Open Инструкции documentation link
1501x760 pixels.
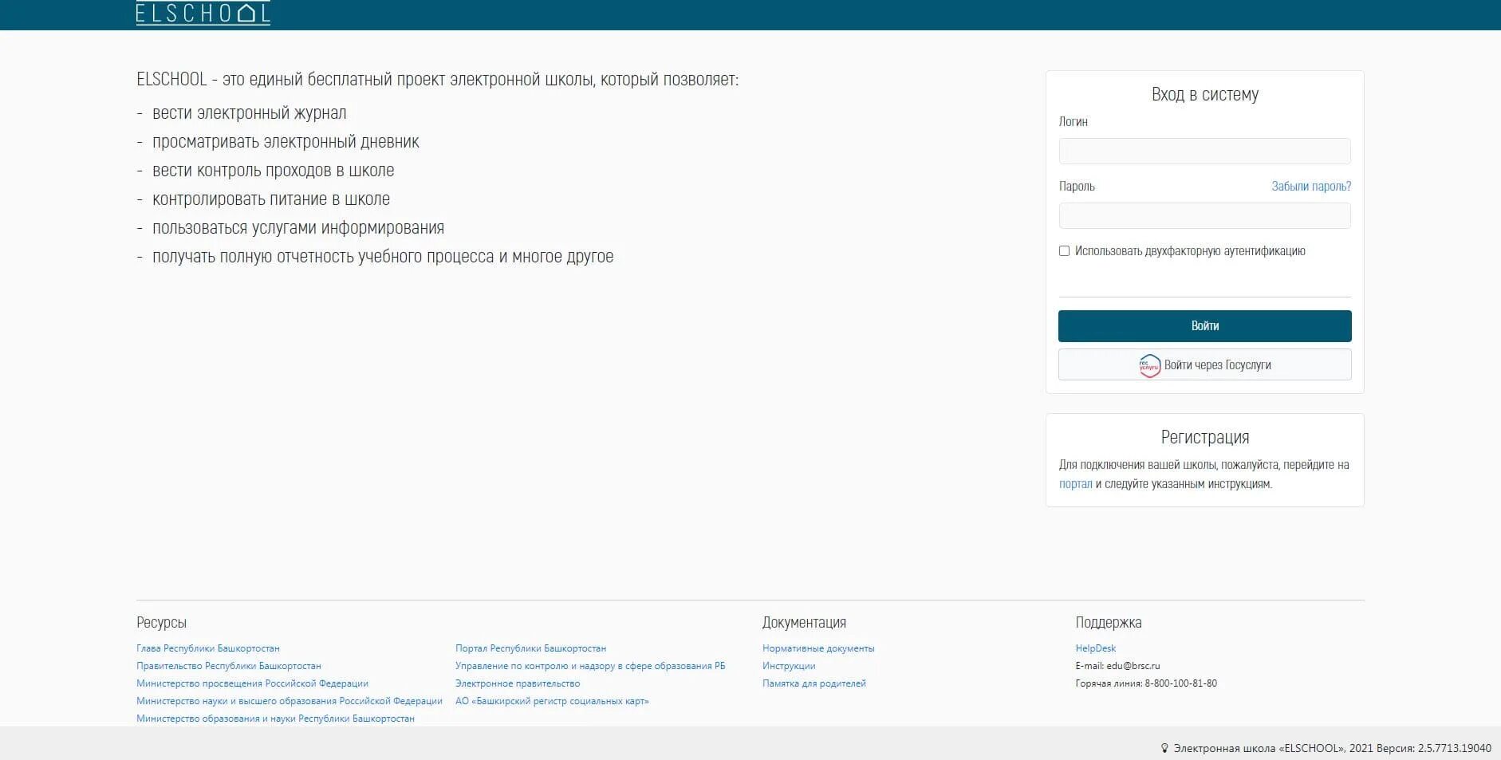pos(789,666)
